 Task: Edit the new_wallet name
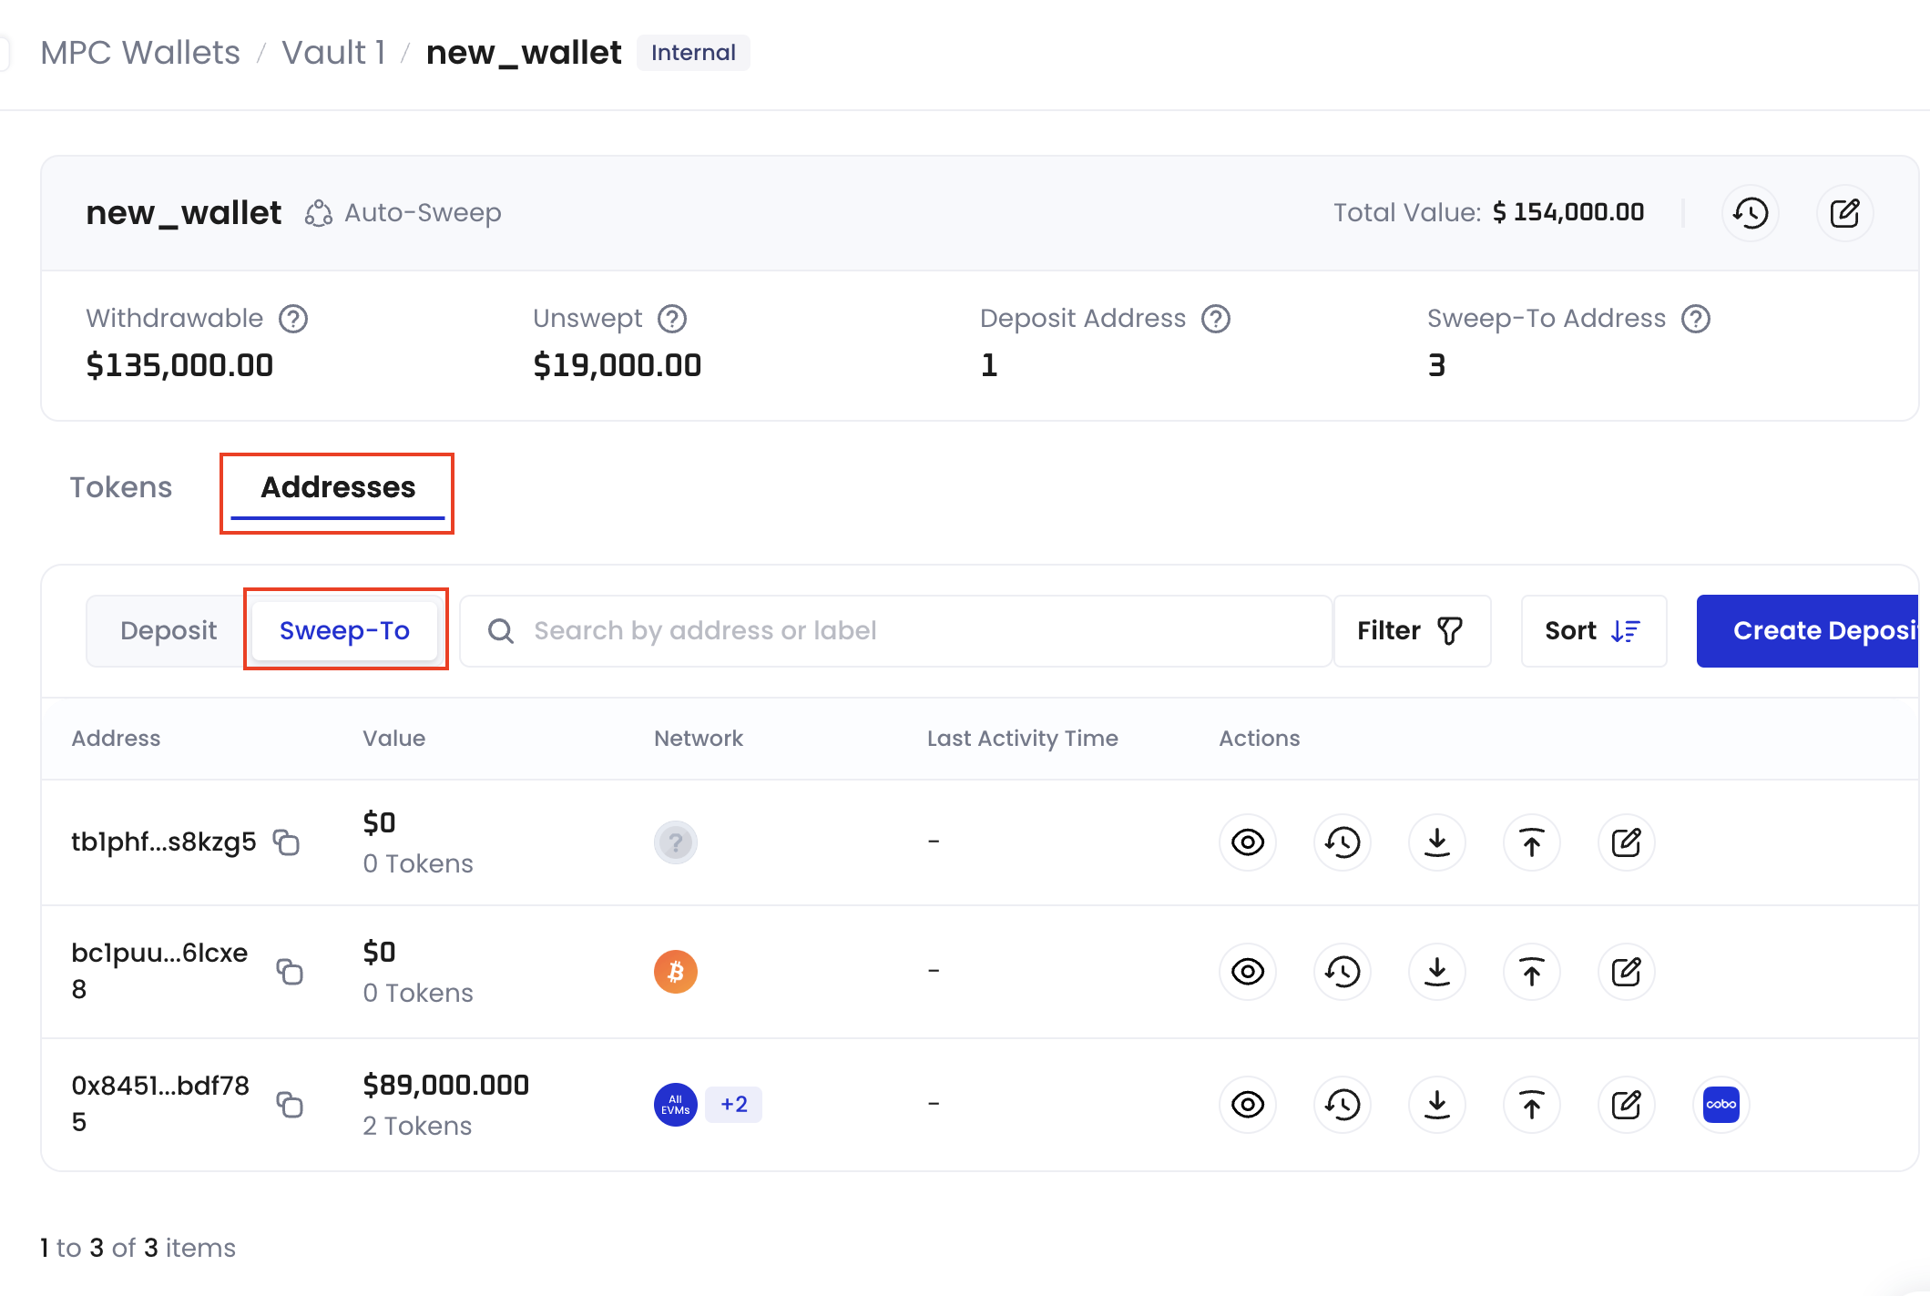click(x=1845, y=212)
